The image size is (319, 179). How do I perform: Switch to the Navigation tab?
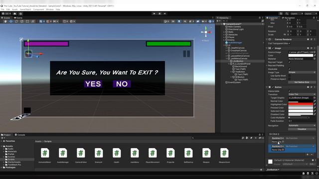(288, 18)
